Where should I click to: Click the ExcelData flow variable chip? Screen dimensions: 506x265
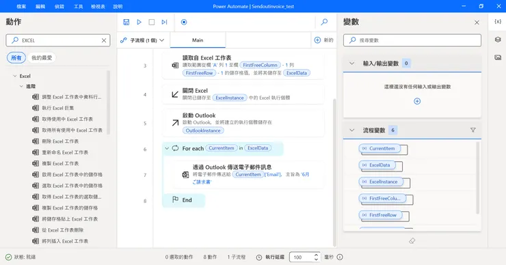point(377,165)
